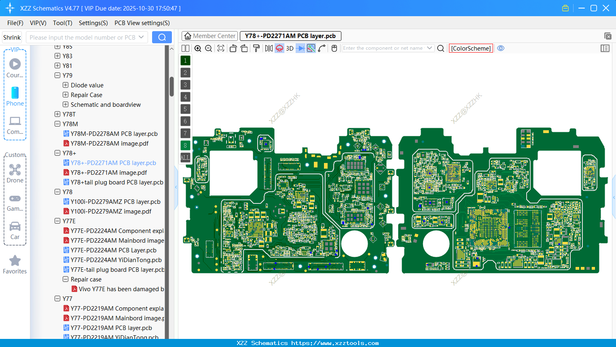Collapse the left panel via splitter arrow
616x347 pixels.
(176, 187)
